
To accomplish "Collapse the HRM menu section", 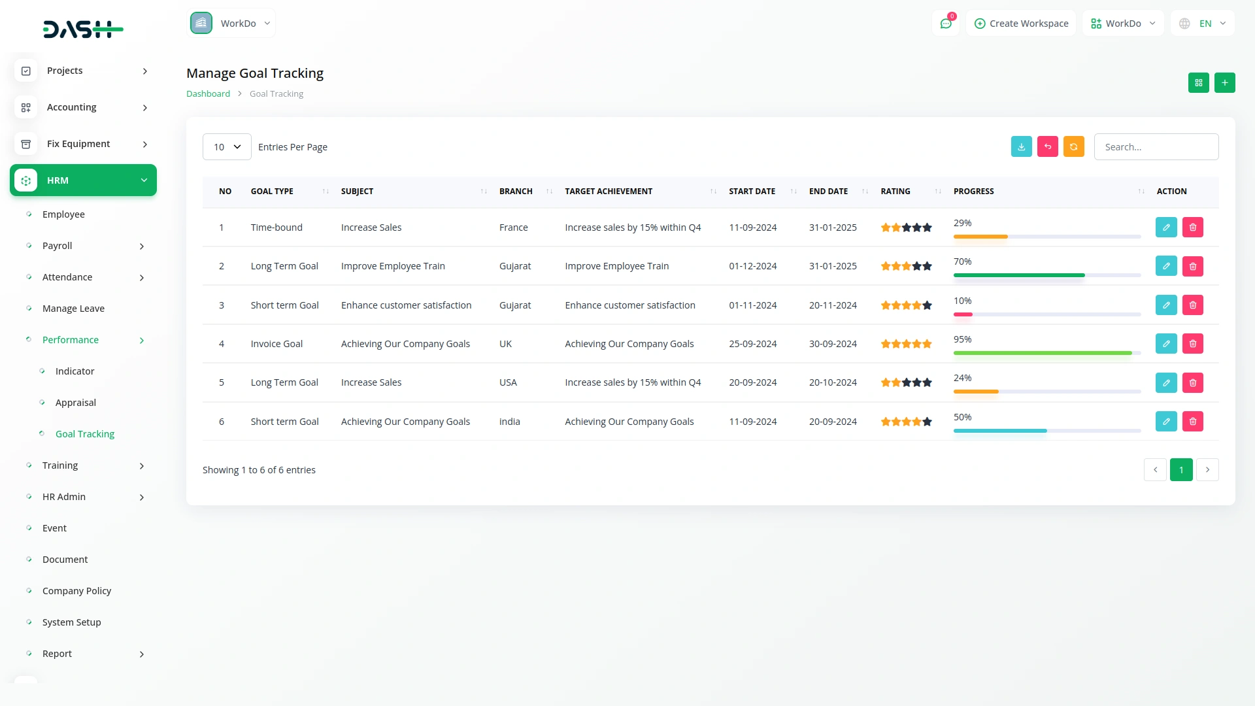I will click(83, 180).
